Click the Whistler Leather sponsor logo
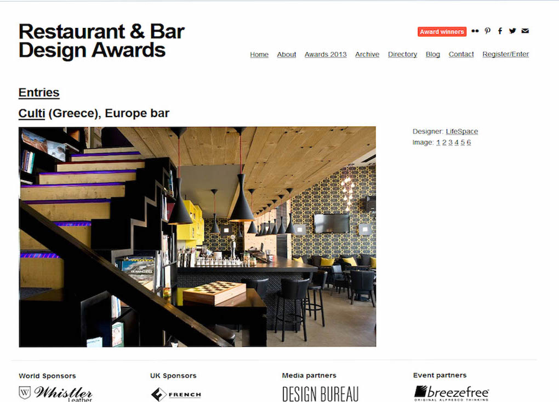 coord(55,393)
